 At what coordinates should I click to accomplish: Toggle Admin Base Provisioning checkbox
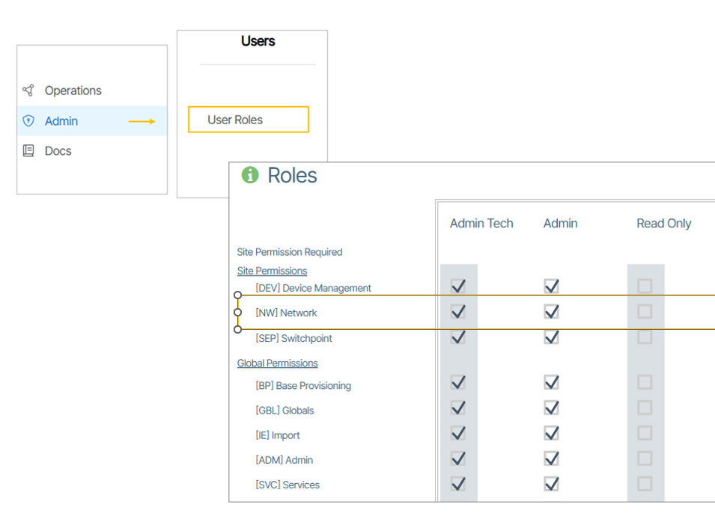point(552,383)
